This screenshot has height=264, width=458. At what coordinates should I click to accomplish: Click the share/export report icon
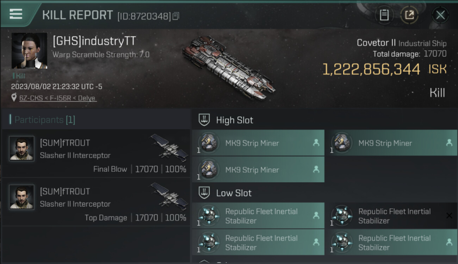[409, 15]
